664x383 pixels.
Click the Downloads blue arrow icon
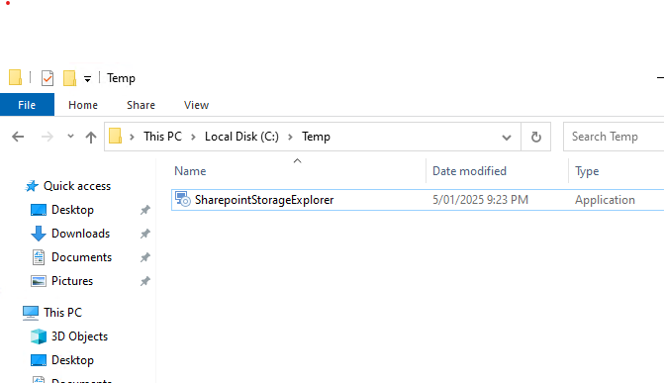39,234
